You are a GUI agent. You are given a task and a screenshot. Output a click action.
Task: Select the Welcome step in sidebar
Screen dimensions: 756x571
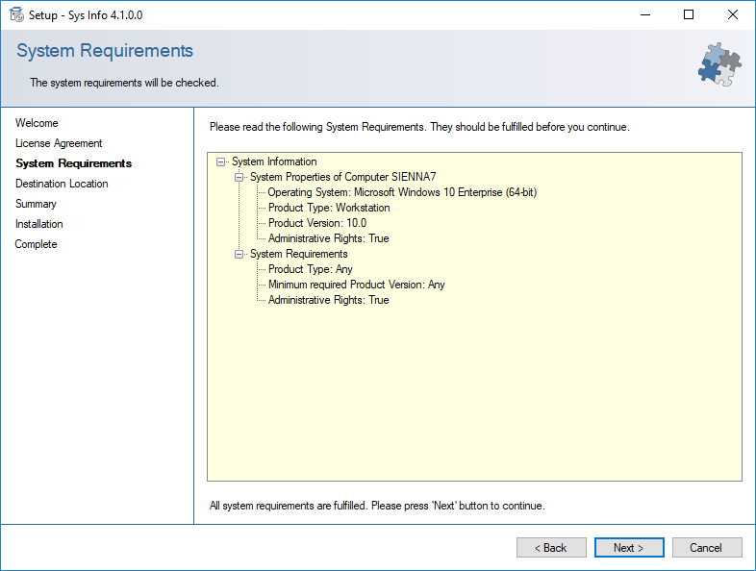tap(37, 123)
